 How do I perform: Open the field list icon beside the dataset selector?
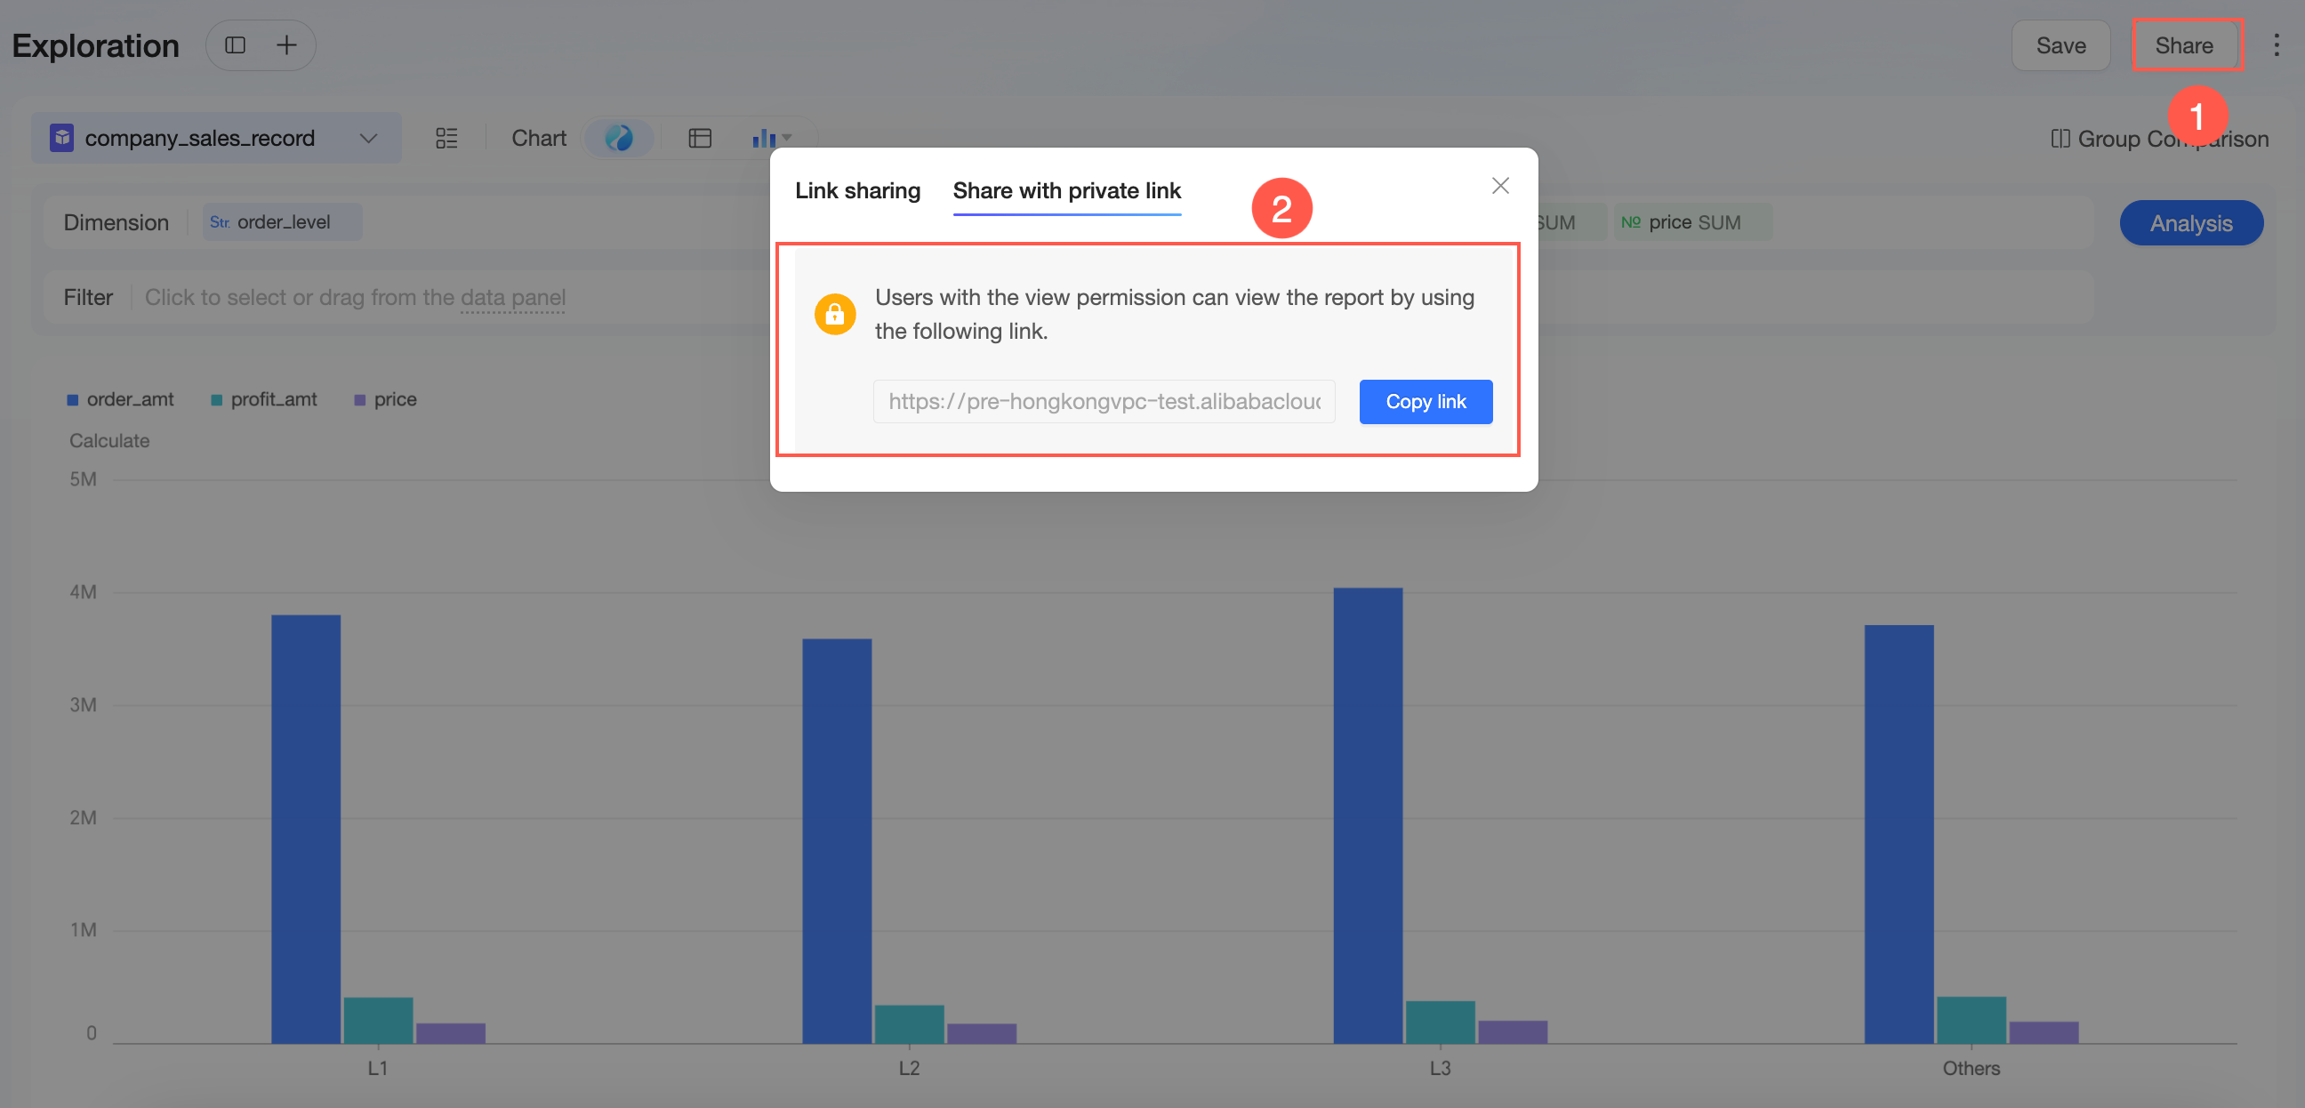[446, 138]
